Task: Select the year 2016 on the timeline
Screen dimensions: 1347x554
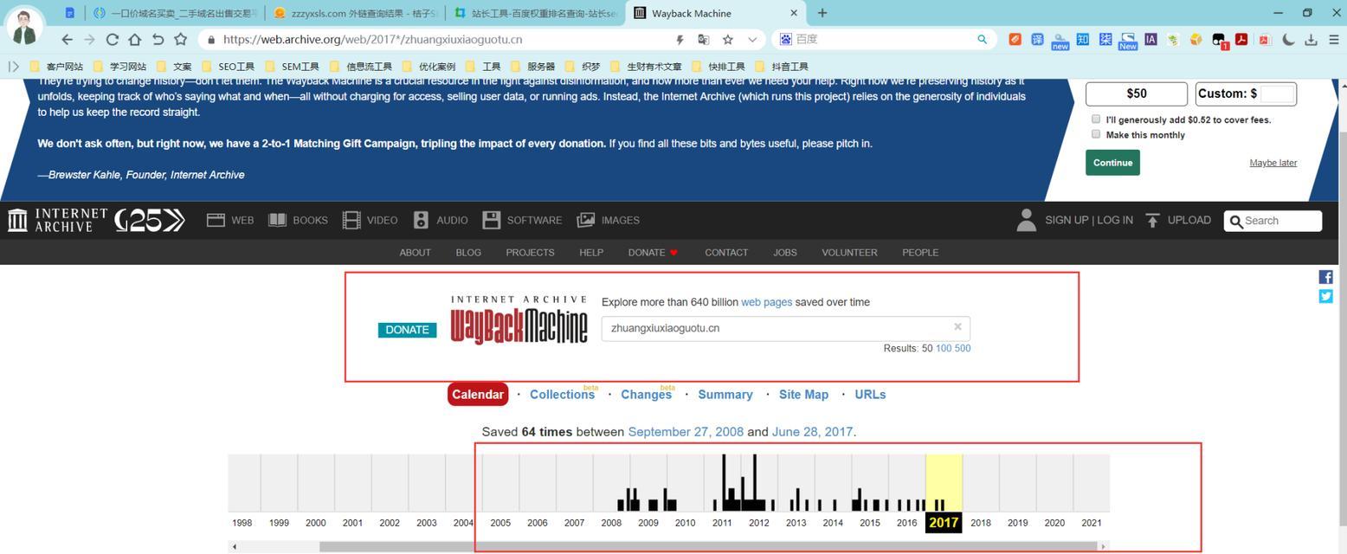Action: point(906,523)
